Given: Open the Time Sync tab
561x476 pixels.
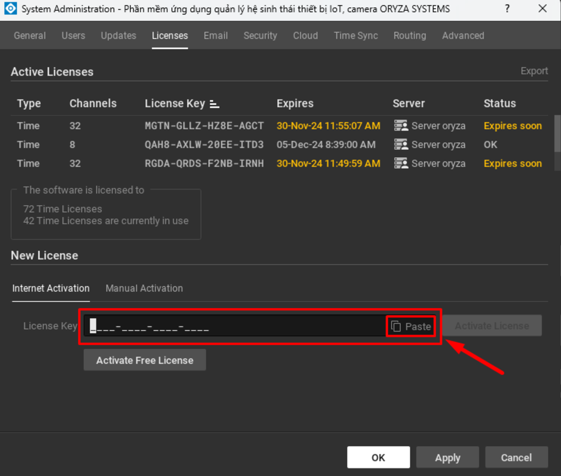Looking at the screenshot, I should tap(356, 36).
